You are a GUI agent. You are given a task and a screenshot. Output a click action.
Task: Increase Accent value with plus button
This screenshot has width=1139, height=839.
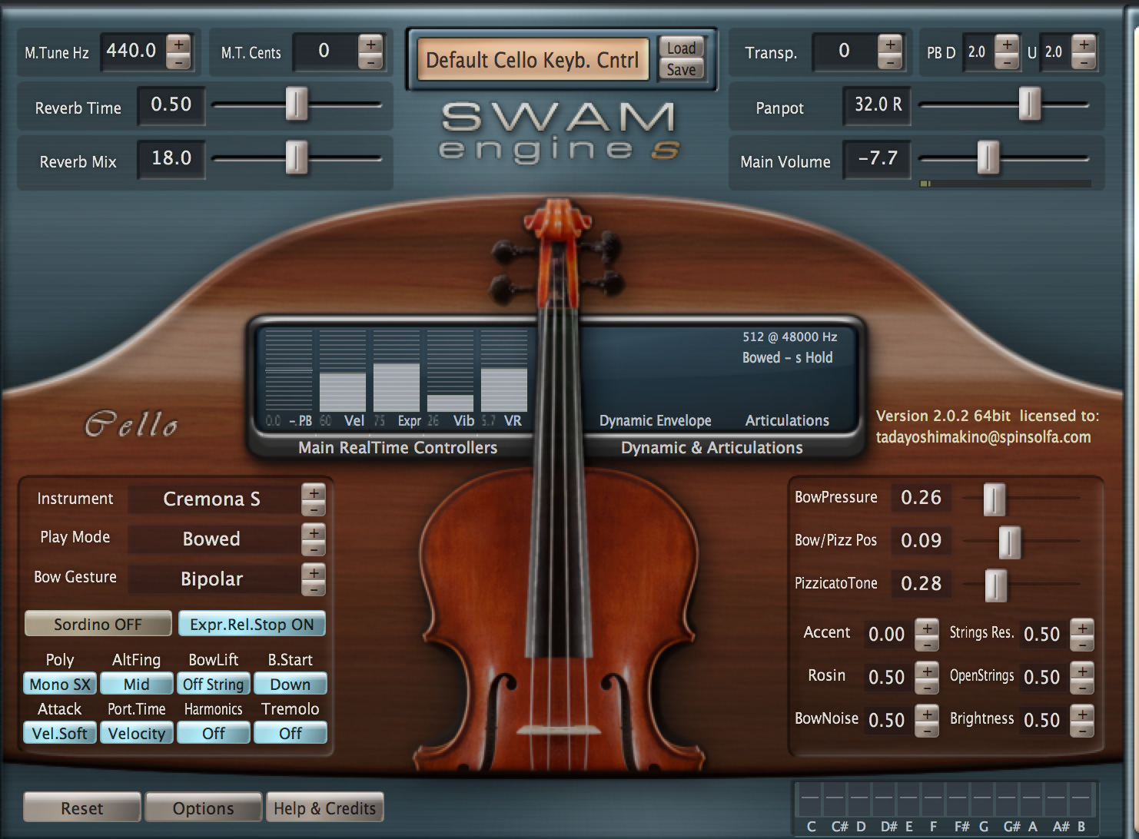point(927,627)
